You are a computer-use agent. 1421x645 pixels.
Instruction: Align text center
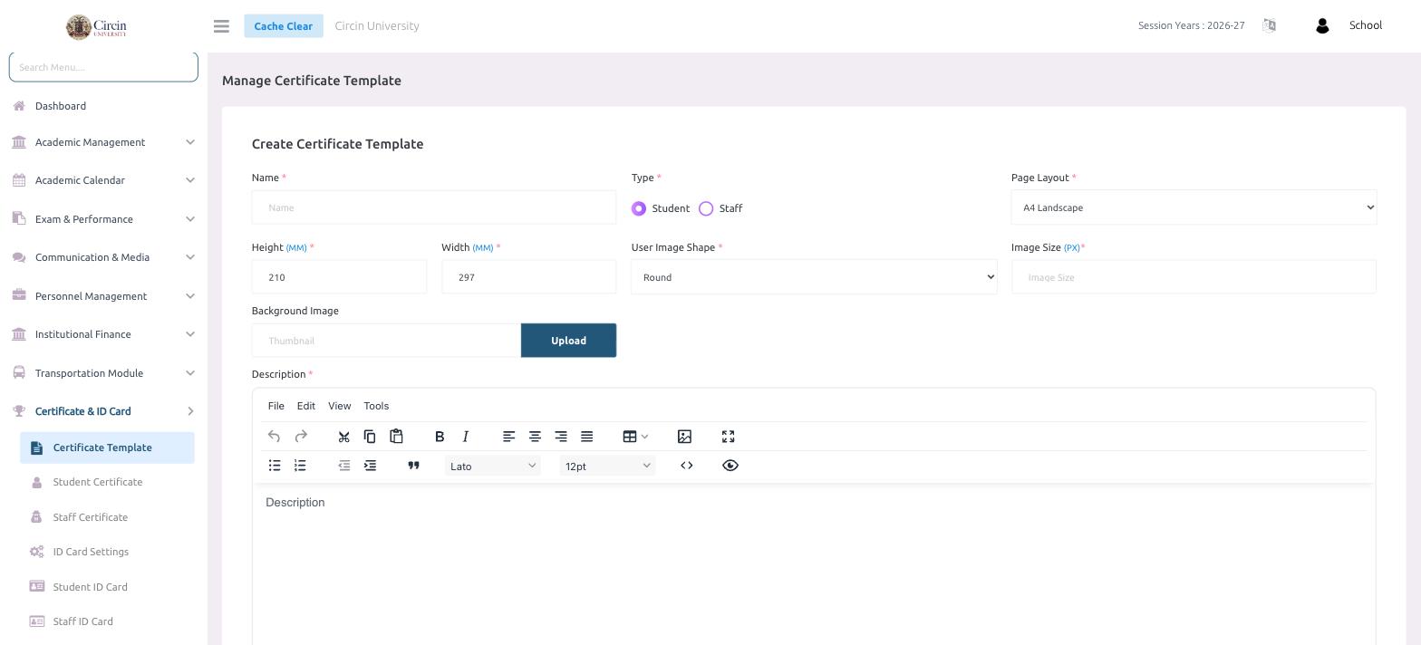coord(535,437)
